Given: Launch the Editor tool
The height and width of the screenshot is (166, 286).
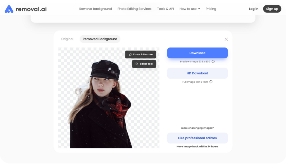Looking at the screenshot, I should [x=144, y=64].
